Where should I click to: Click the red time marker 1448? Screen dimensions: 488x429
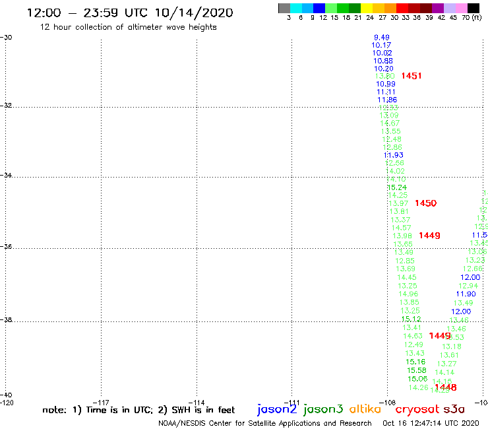446,387
